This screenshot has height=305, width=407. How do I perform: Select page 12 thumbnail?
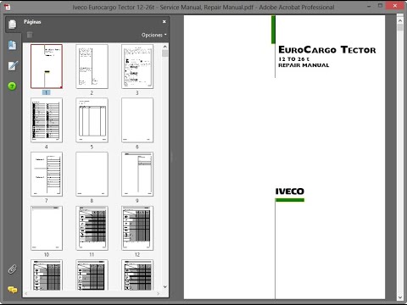point(137,228)
